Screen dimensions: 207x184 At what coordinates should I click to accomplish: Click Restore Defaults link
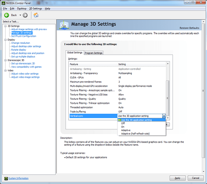coord(189,28)
